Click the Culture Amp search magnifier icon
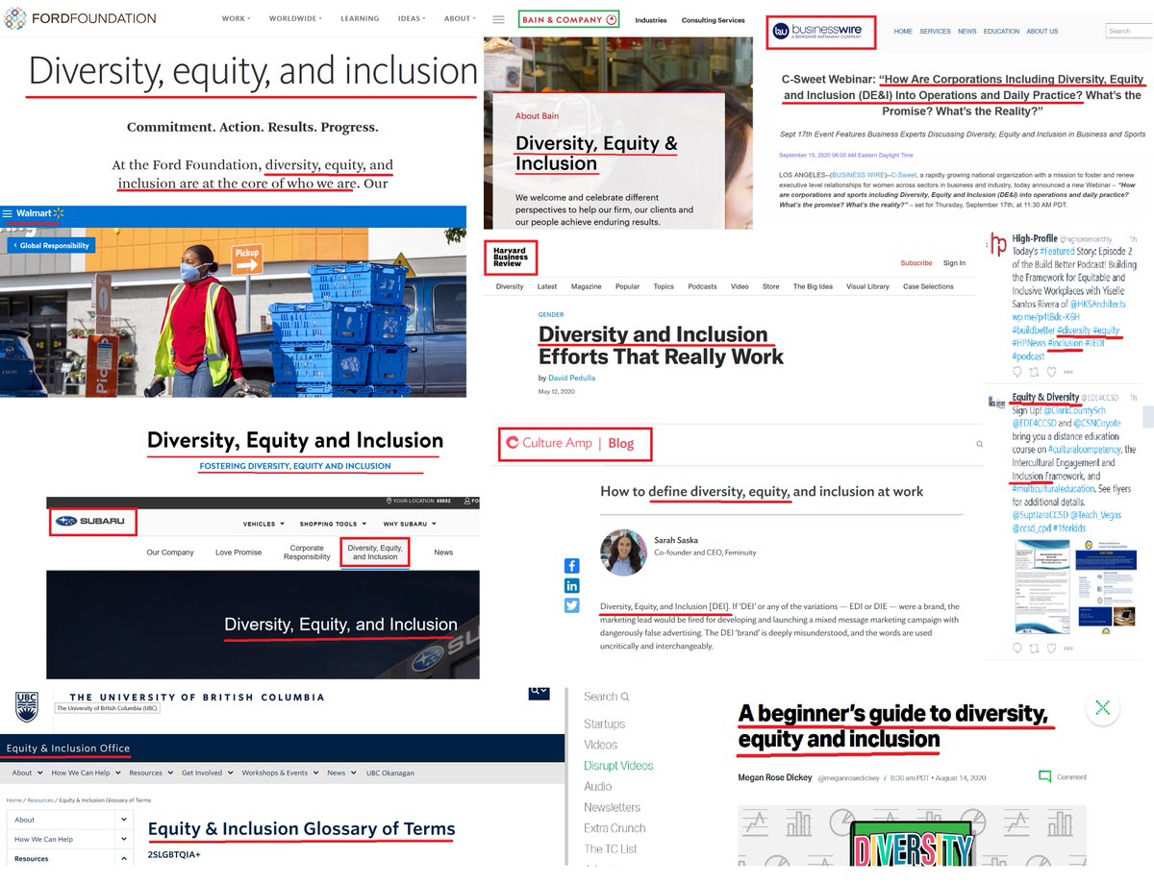 [x=980, y=444]
